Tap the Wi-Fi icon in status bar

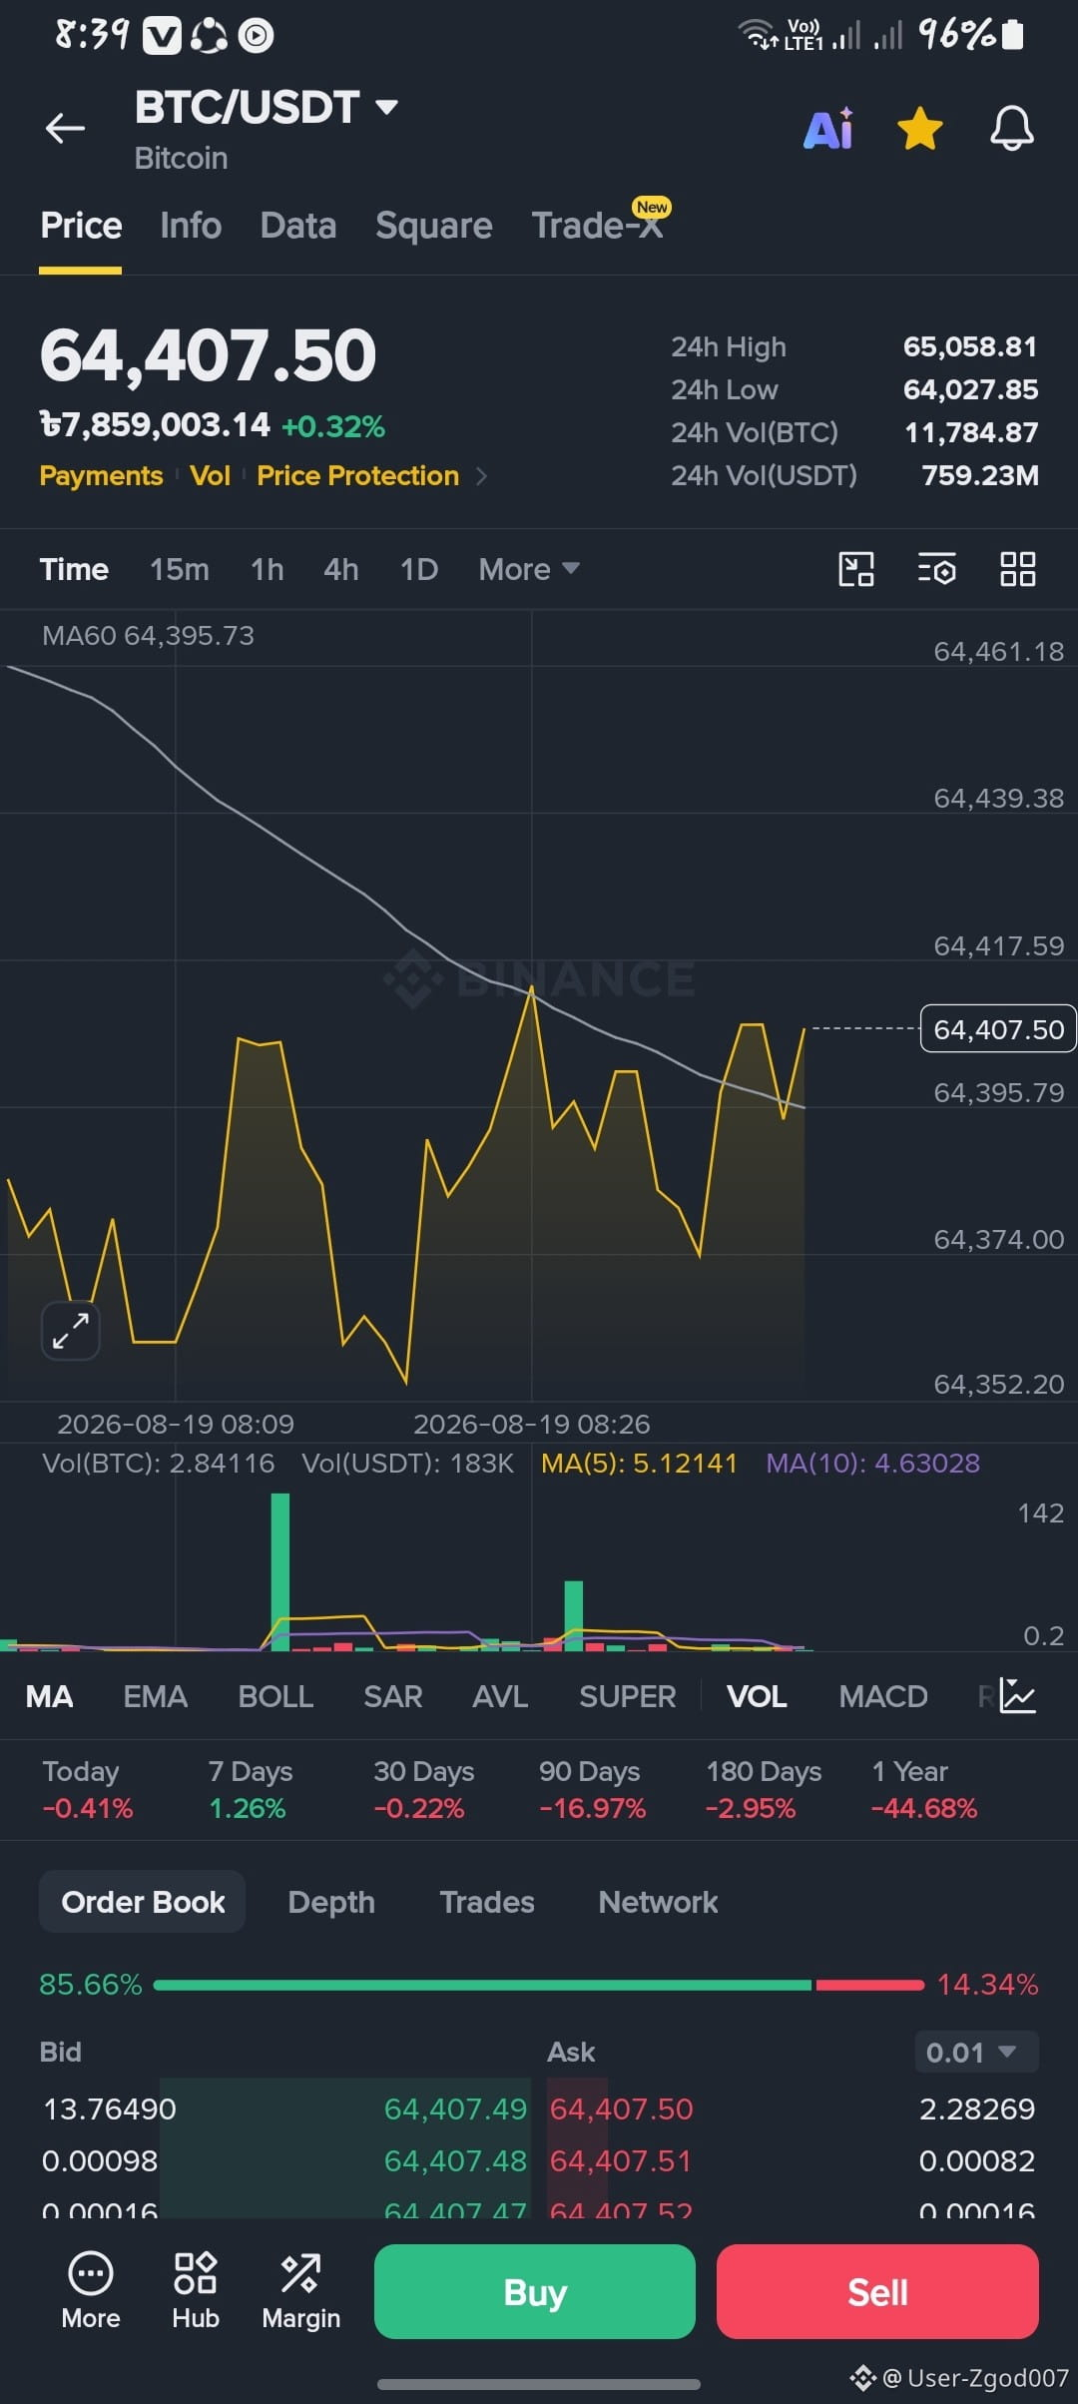tap(758, 34)
